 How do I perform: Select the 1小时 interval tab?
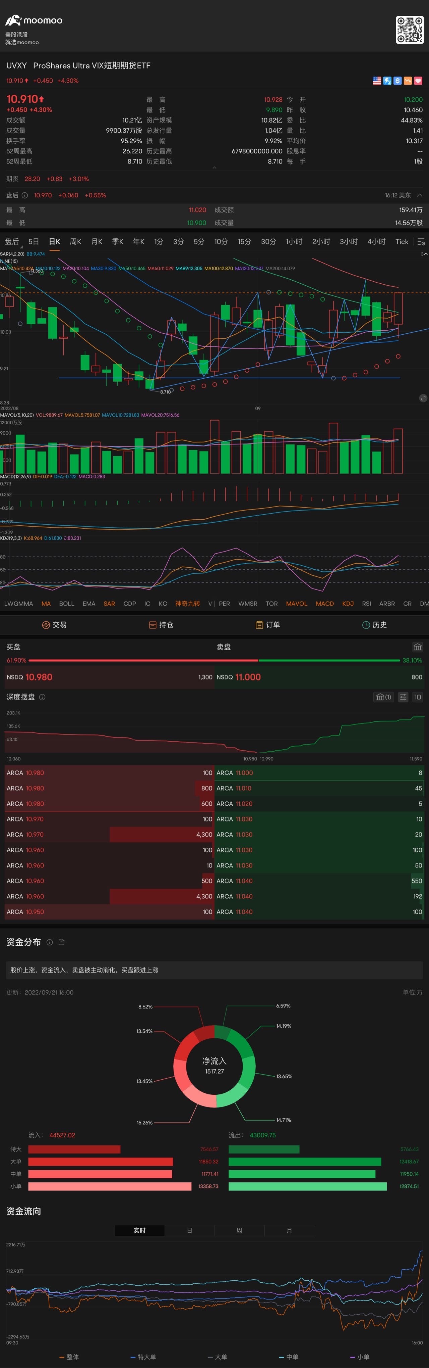click(x=294, y=242)
